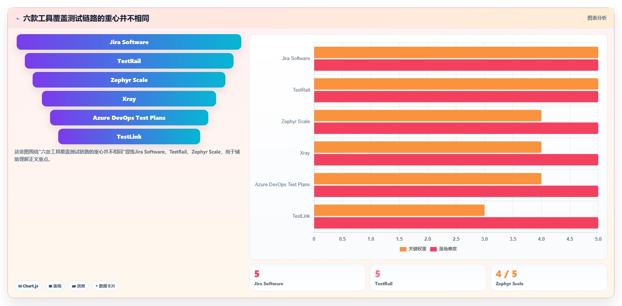Screen dimensions: 622x306
Task: Open the TestRail stat card showing 5
Action: (x=428, y=277)
